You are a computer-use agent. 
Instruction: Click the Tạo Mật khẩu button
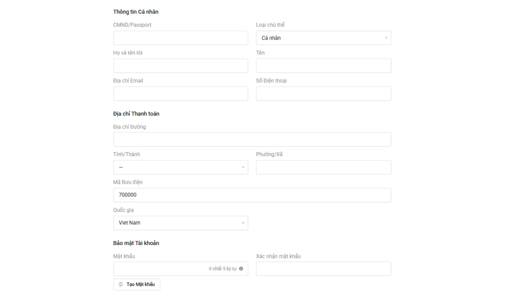tap(137, 284)
